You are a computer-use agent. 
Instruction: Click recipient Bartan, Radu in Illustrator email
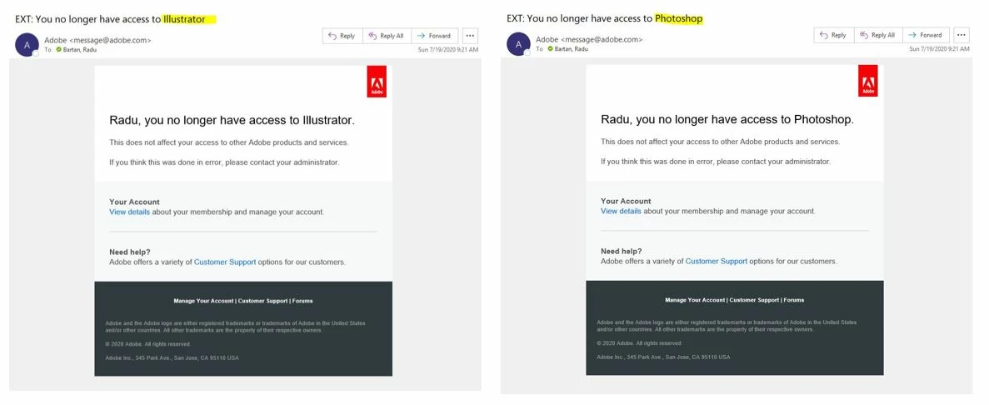[x=79, y=49]
